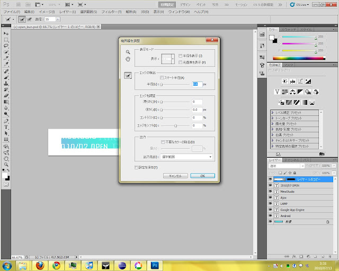Select the Eraser tool
Screen dimensions: 339x271
click(x=6, y=96)
